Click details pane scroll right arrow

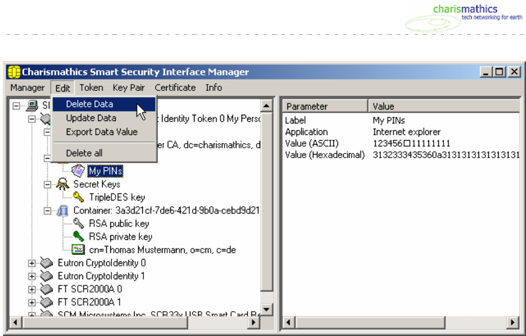tap(513, 322)
